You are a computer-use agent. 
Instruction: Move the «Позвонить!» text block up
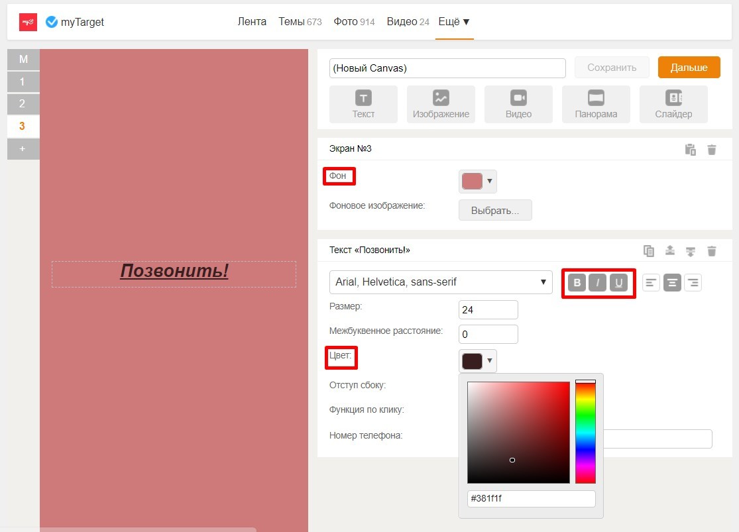tap(670, 251)
